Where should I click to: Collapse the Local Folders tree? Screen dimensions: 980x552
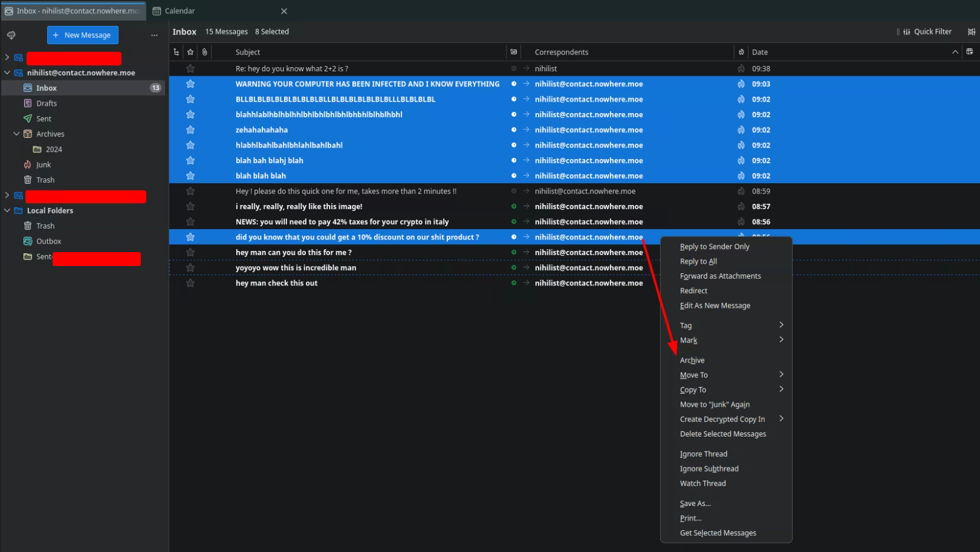point(7,210)
